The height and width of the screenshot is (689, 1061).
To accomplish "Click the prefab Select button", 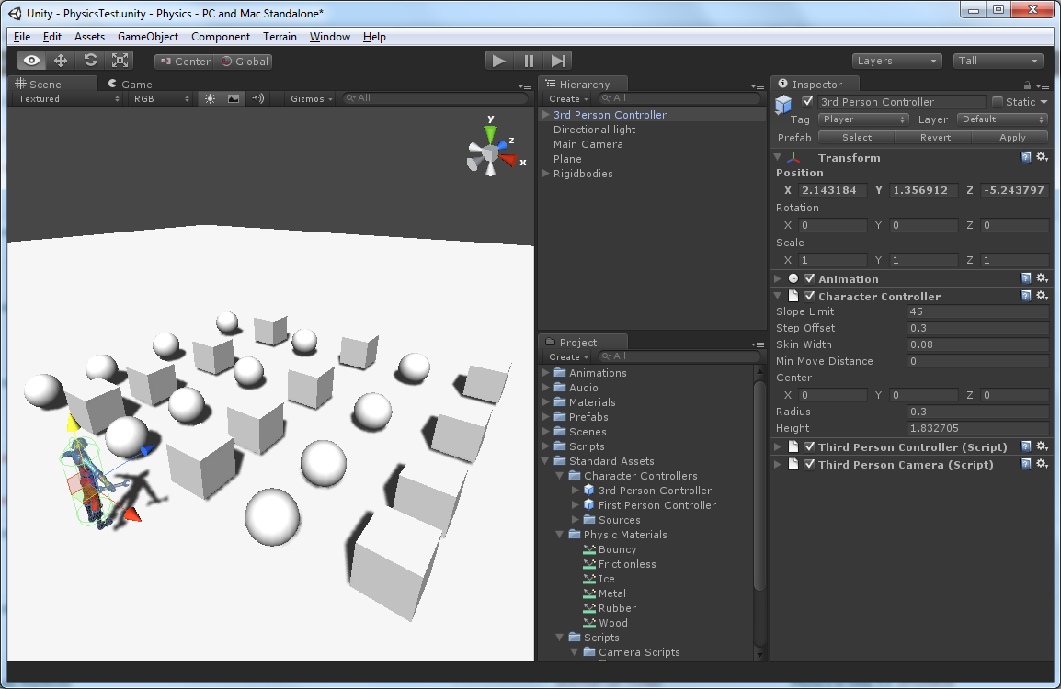I will 857,137.
